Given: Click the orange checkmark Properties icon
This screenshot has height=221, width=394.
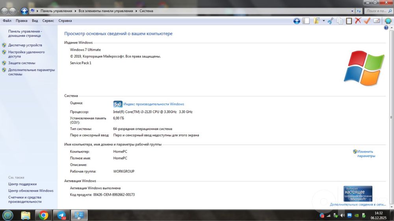Looking at the screenshot, I should [x=367, y=20].
